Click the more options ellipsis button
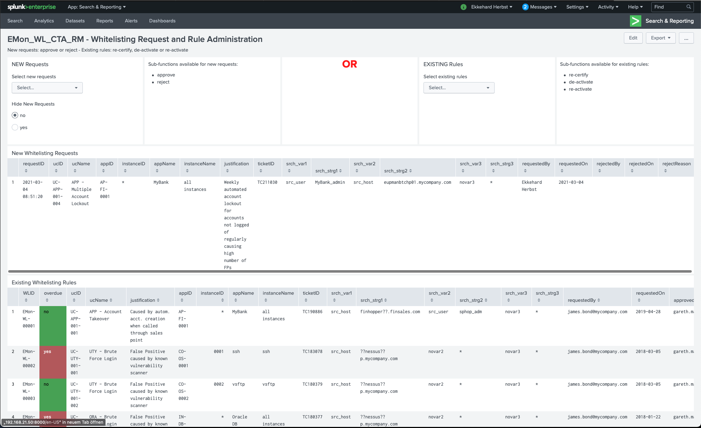 [686, 38]
